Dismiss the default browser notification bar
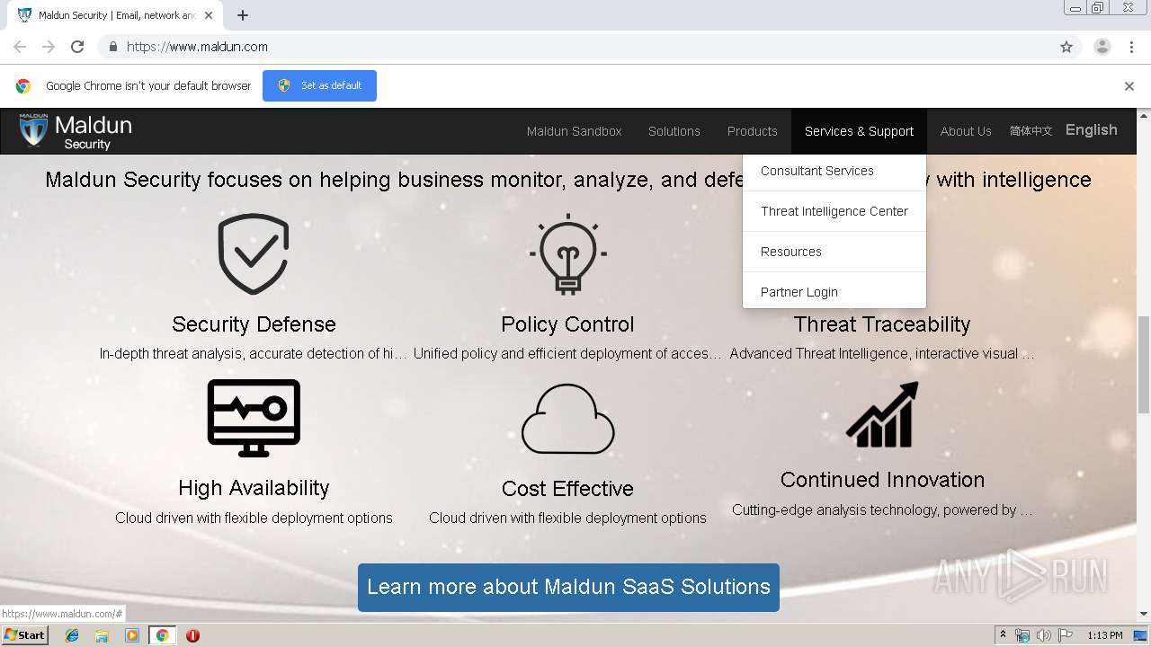 (x=1129, y=86)
